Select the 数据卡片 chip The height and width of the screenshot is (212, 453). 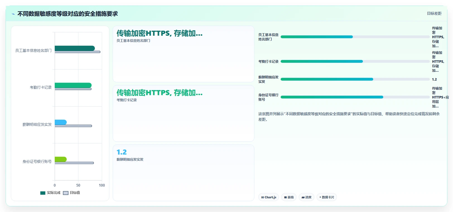[327, 197]
